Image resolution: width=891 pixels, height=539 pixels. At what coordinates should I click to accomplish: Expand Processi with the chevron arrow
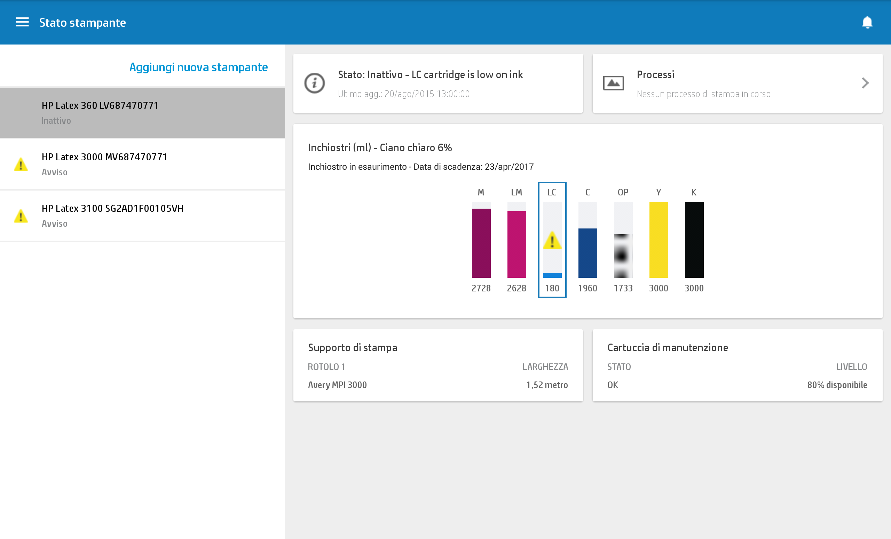click(865, 83)
